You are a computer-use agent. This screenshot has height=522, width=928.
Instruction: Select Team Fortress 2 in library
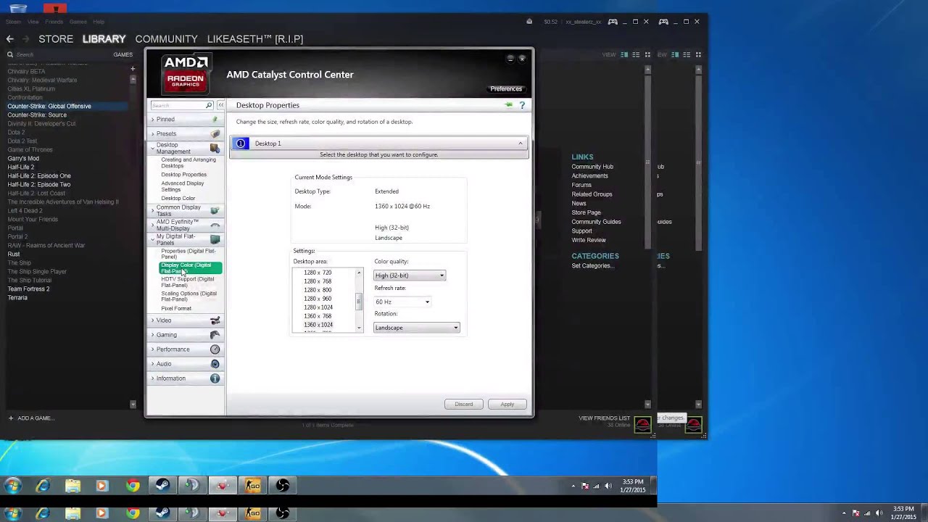tap(28, 289)
